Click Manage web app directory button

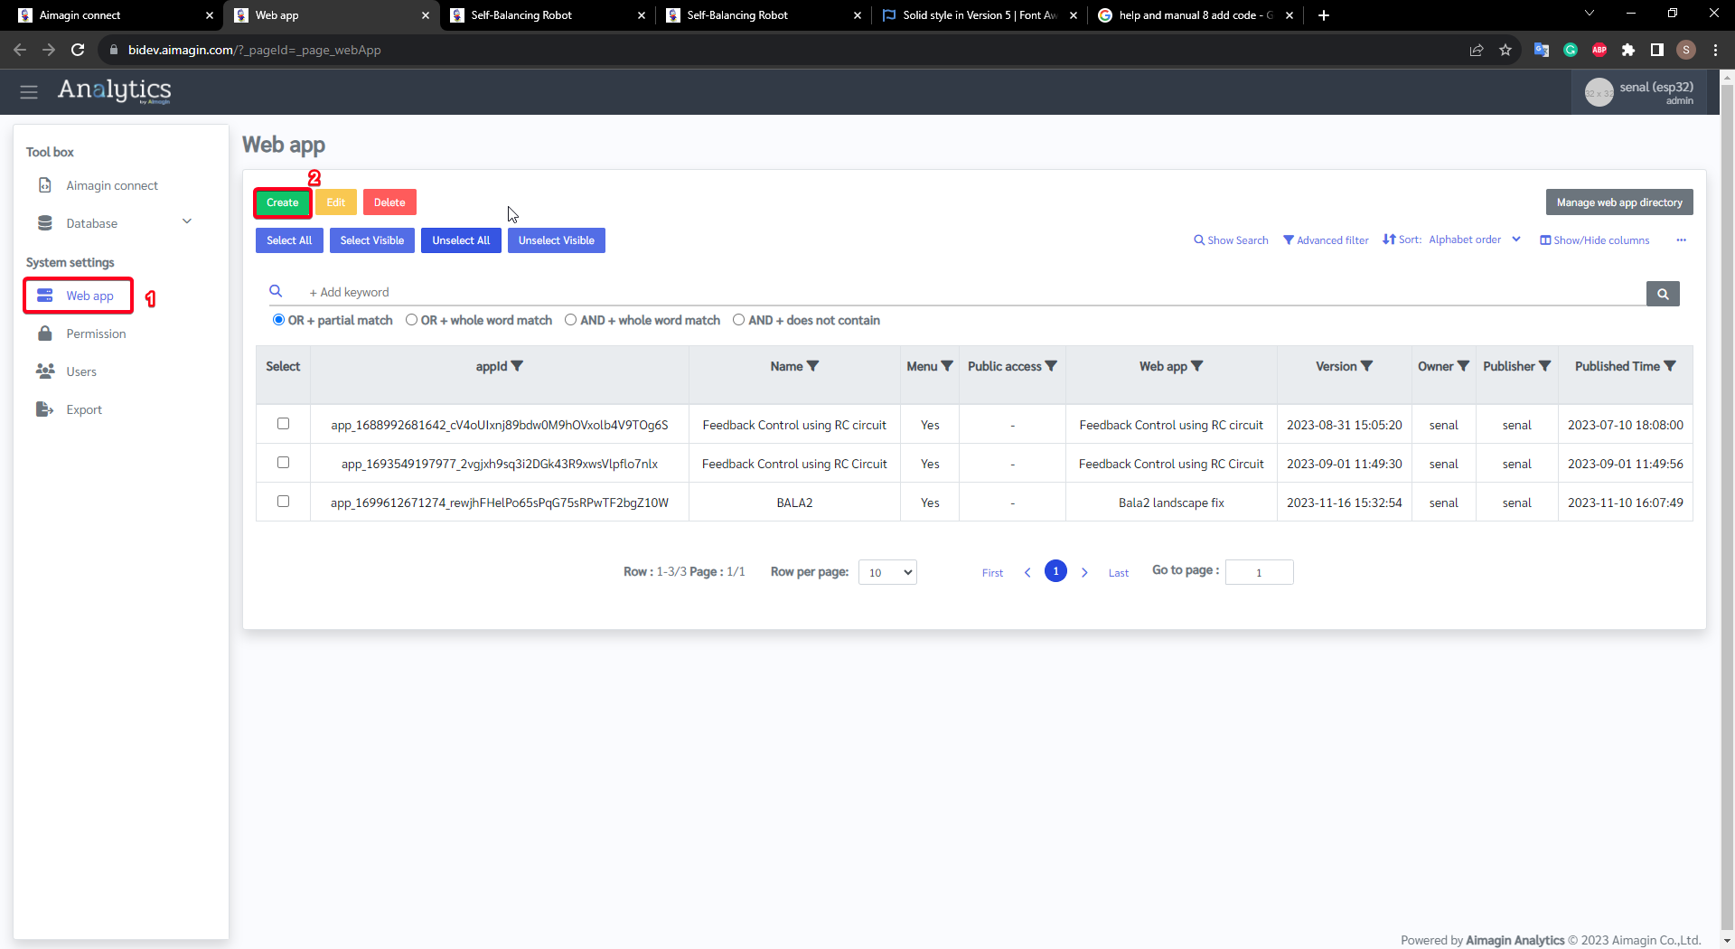[x=1619, y=202]
